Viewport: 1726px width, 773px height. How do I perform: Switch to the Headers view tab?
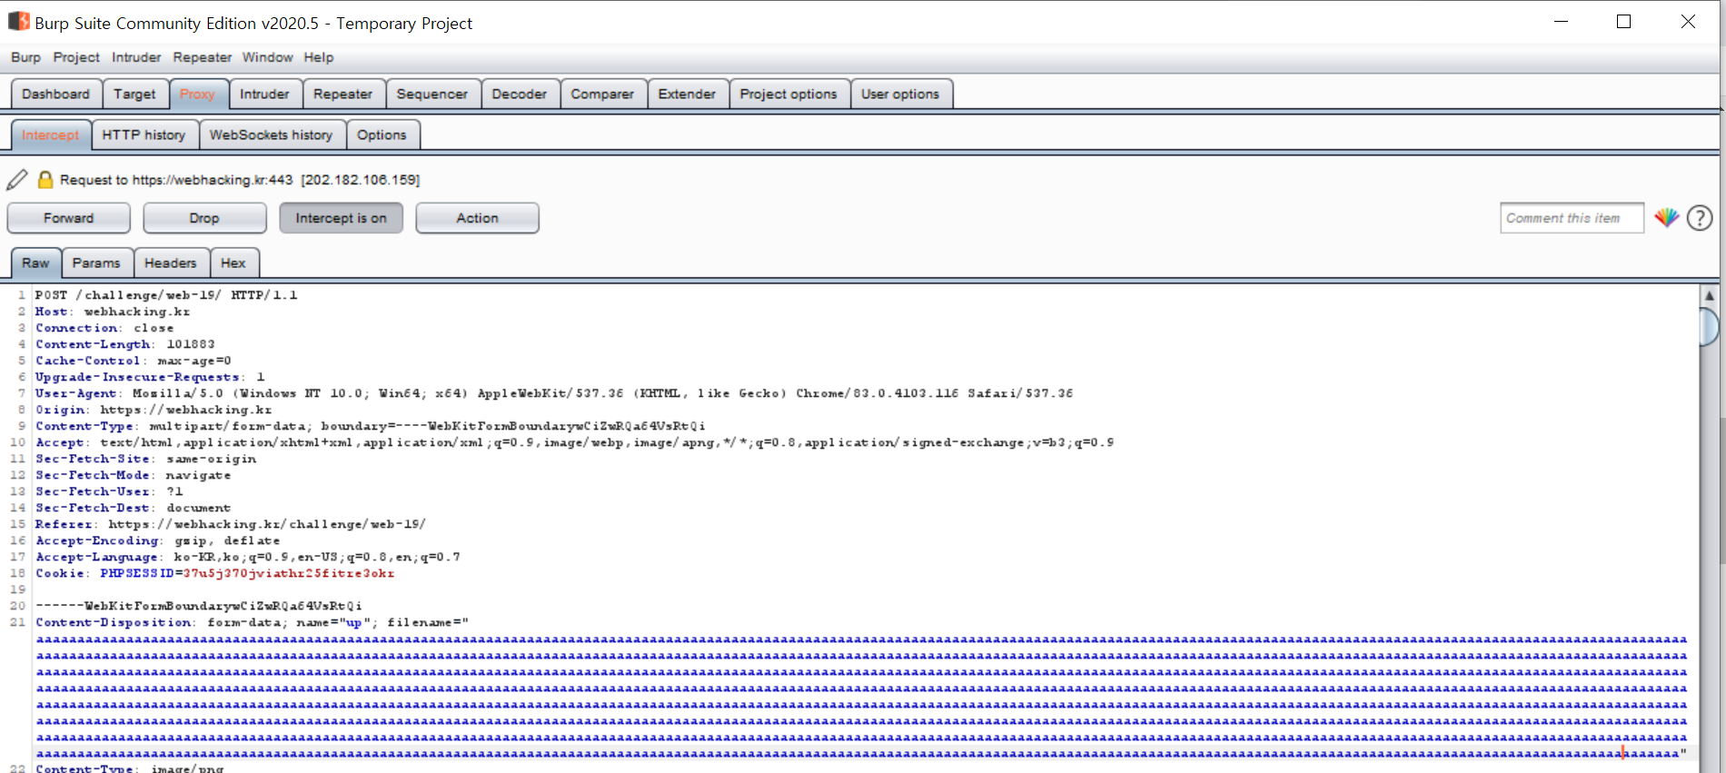coord(171,263)
